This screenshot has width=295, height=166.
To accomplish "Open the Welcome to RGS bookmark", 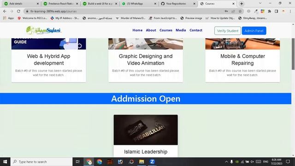I will [x=32, y=18].
